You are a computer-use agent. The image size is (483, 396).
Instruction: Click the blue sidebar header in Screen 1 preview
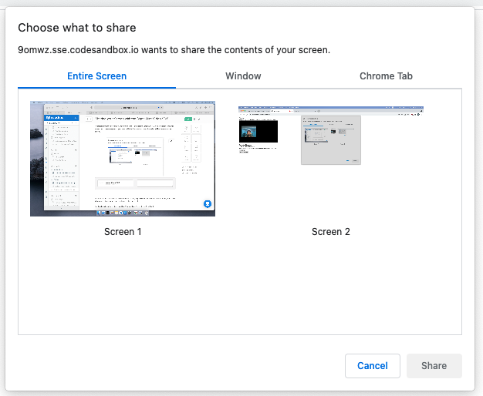60,118
